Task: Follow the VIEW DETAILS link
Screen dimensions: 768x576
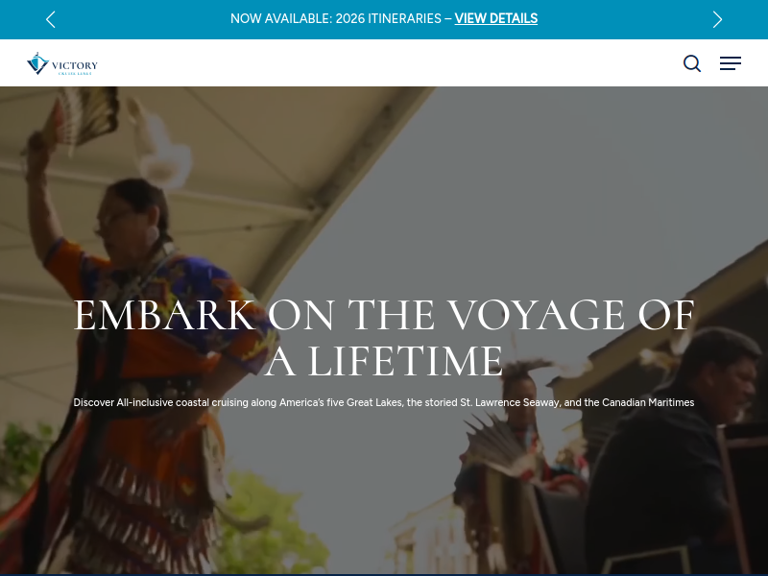Action: click(495, 18)
